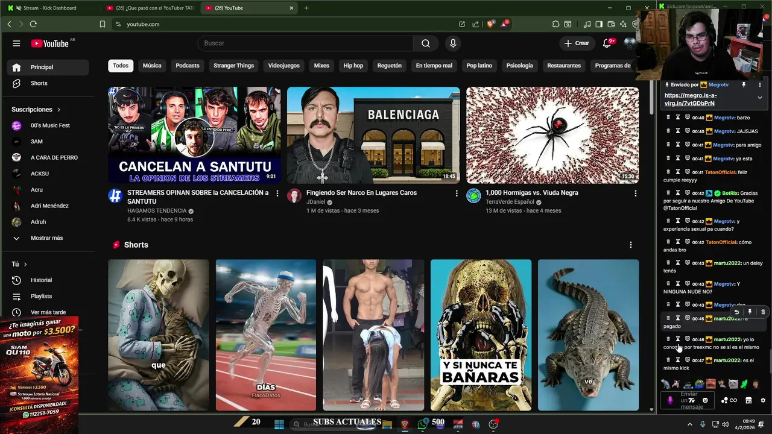Open a new browser tab
This screenshot has width=772, height=434.
coord(306,8)
